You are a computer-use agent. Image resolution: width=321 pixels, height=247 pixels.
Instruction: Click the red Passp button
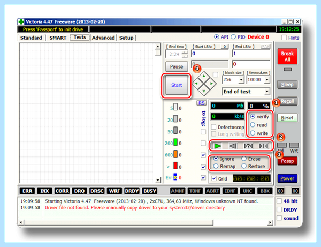[x=287, y=161]
